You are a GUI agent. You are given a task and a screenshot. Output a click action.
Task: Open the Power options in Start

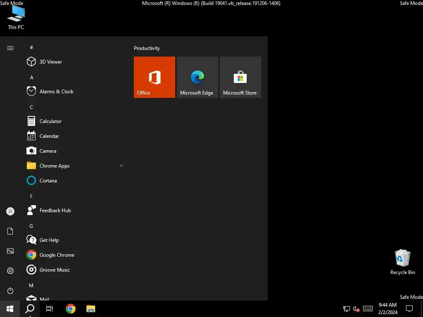[x=10, y=291]
